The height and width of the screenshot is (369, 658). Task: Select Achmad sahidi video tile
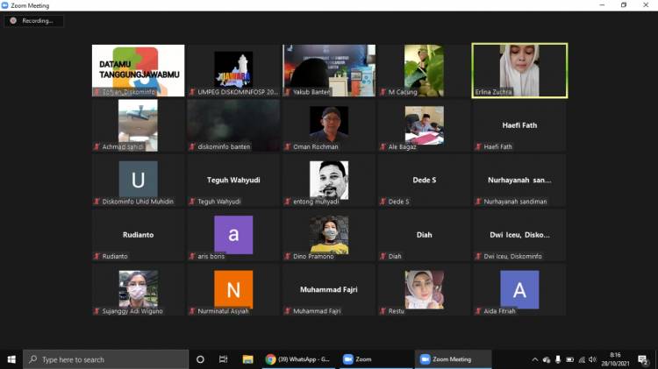[x=138, y=125]
